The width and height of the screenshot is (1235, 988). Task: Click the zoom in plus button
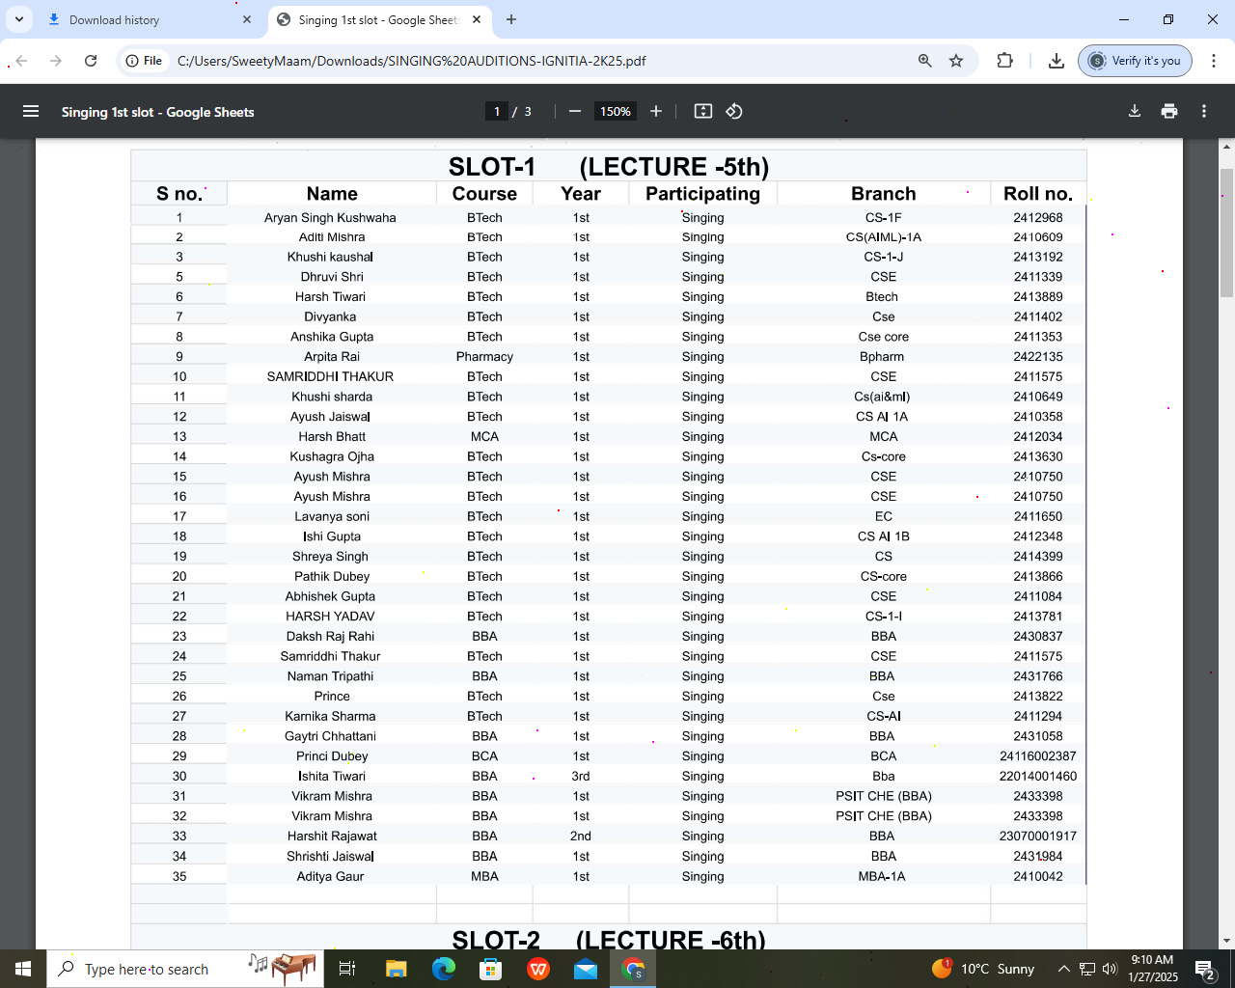tap(656, 111)
